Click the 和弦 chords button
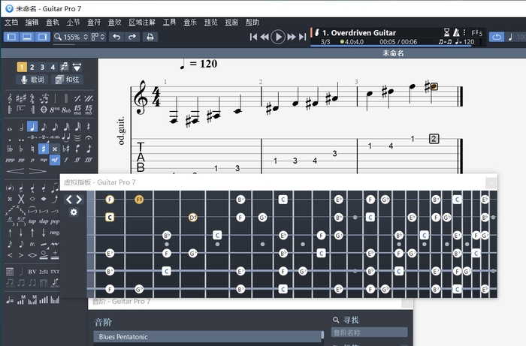The image size is (526, 346). (68, 80)
